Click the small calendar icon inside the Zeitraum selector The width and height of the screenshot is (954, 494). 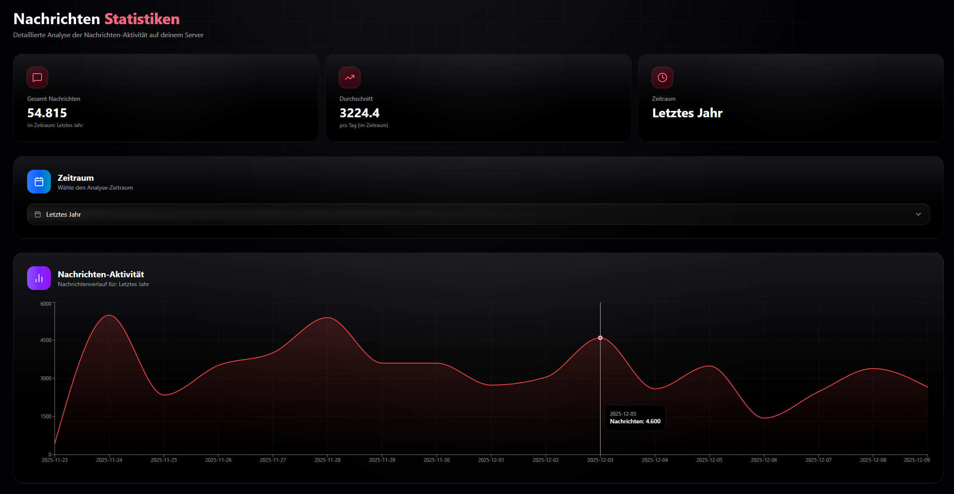coord(37,214)
